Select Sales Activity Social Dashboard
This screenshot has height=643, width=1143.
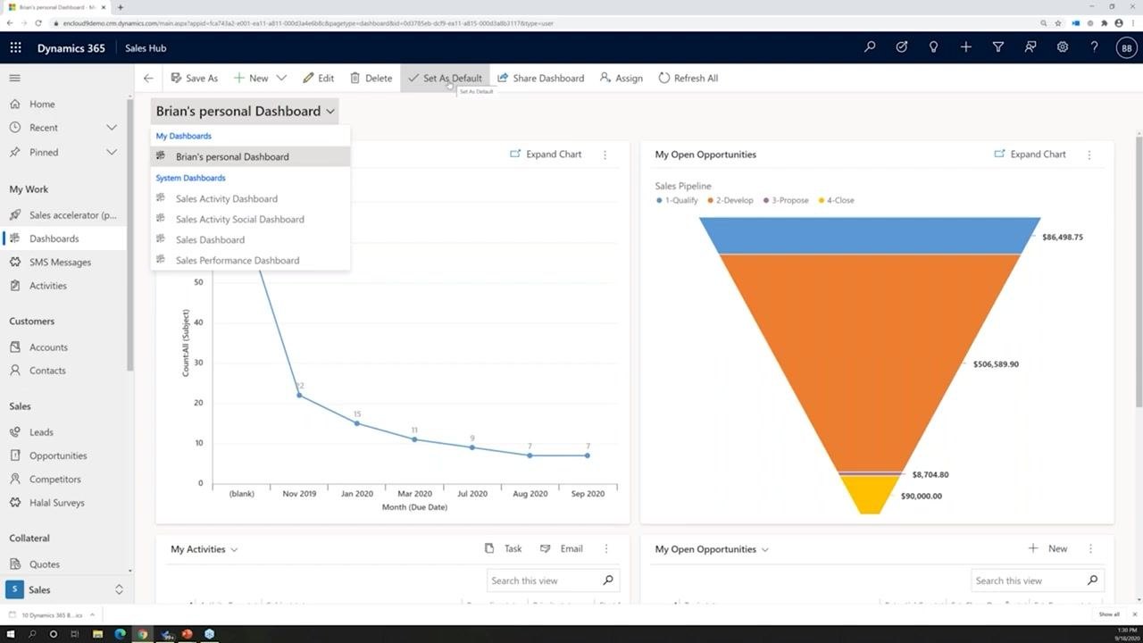click(x=239, y=220)
